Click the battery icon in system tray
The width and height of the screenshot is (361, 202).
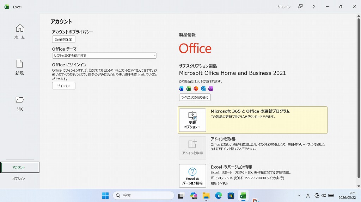point(331,196)
